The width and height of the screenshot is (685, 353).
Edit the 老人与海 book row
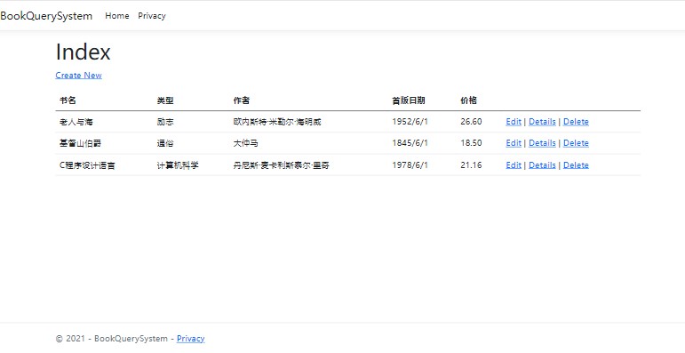click(514, 122)
